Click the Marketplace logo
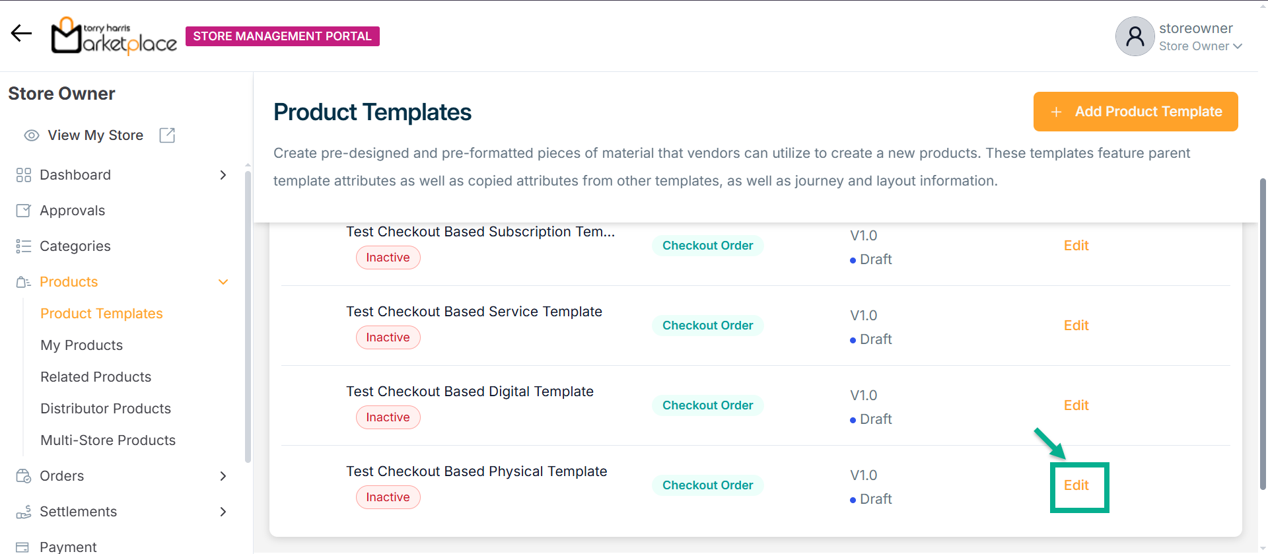 pyautogui.click(x=114, y=36)
